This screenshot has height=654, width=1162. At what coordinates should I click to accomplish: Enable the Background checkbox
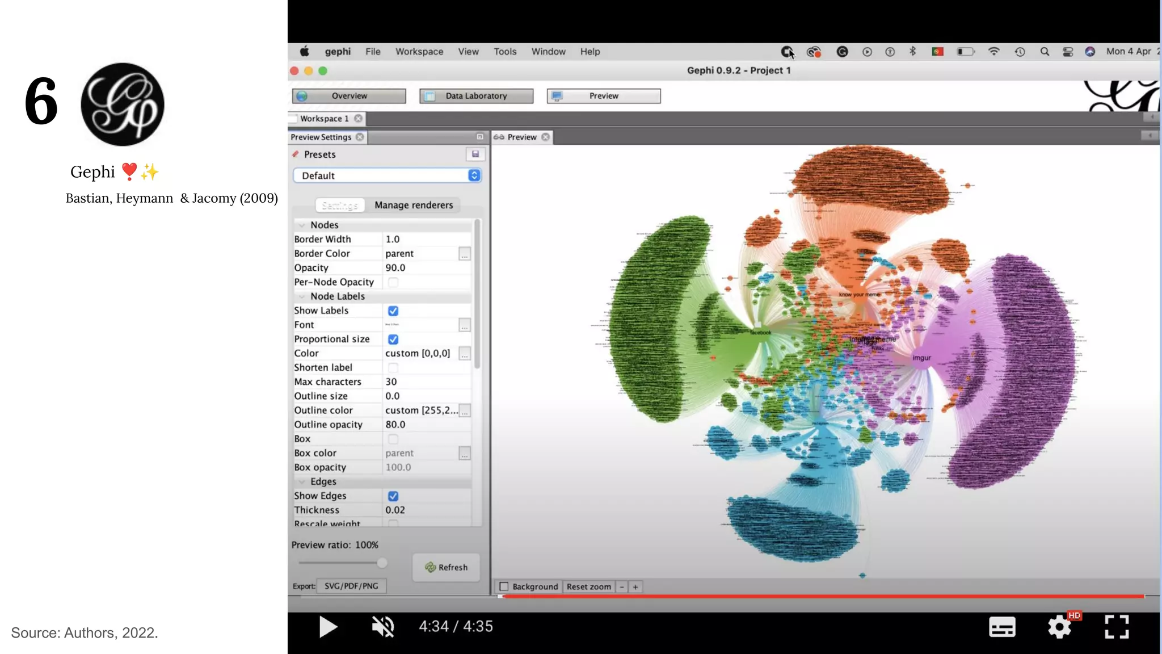(x=504, y=586)
